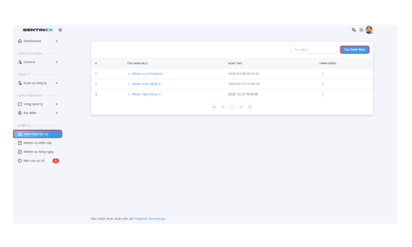Go to the last page of results

(x=250, y=107)
